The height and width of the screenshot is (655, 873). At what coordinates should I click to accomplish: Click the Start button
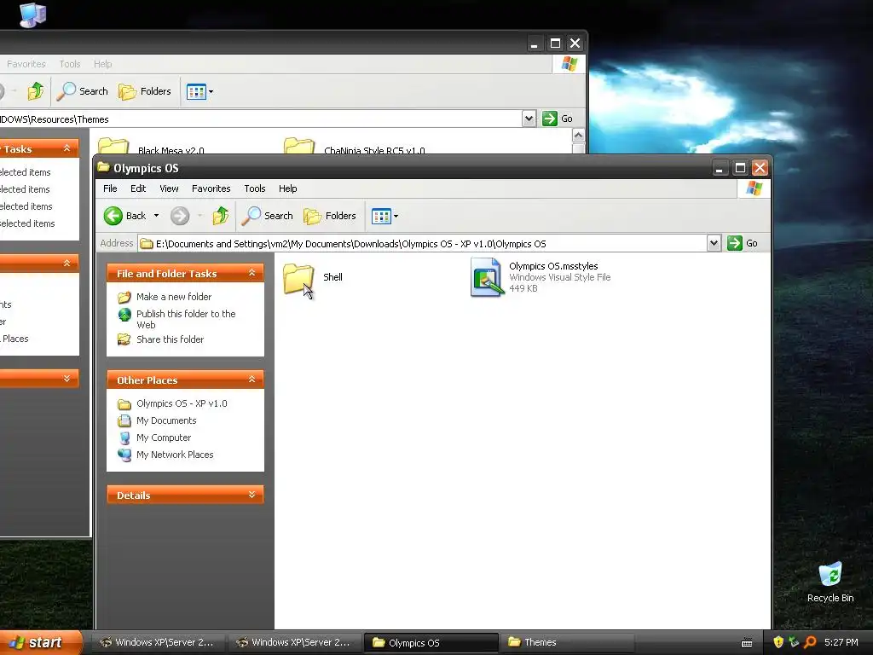[x=39, y=642]
